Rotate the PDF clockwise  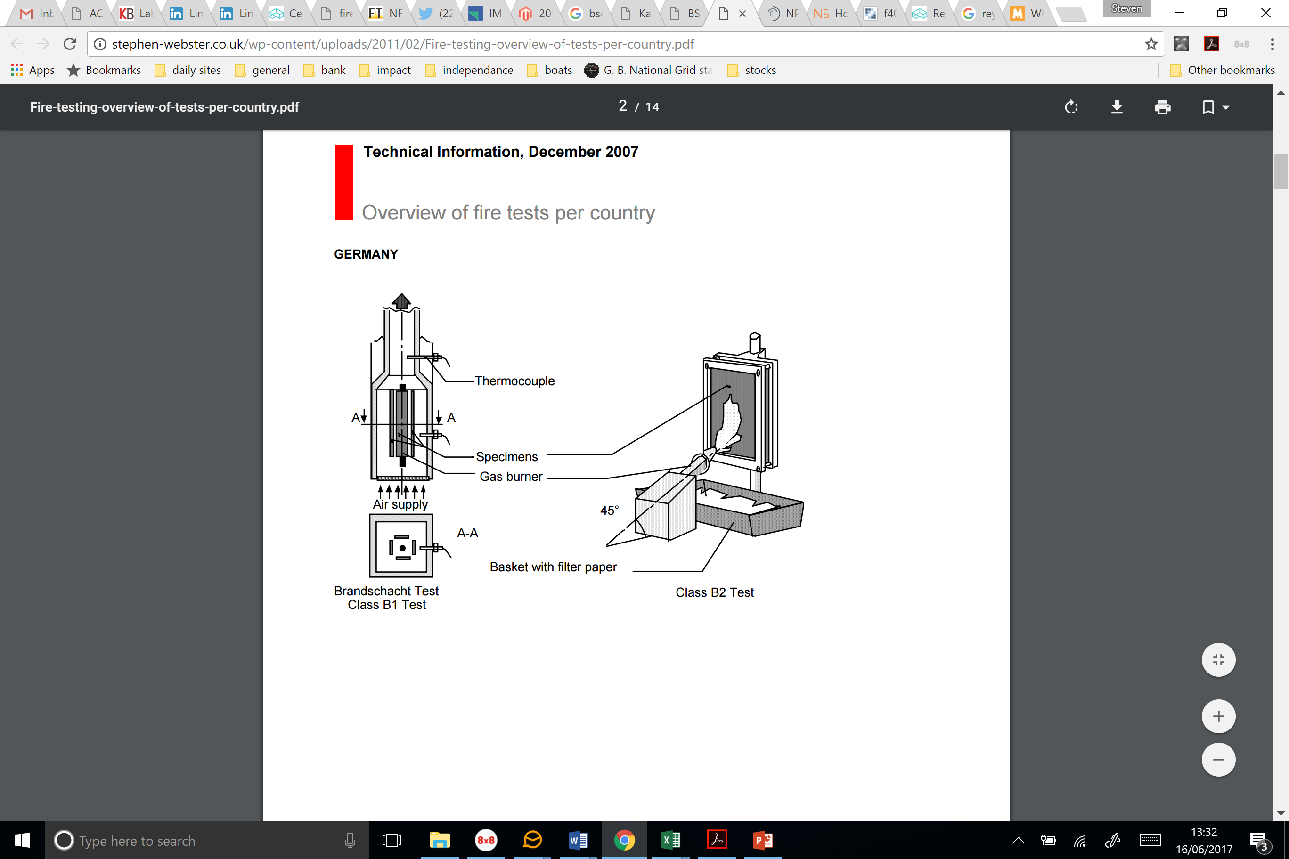(1071, 107)
